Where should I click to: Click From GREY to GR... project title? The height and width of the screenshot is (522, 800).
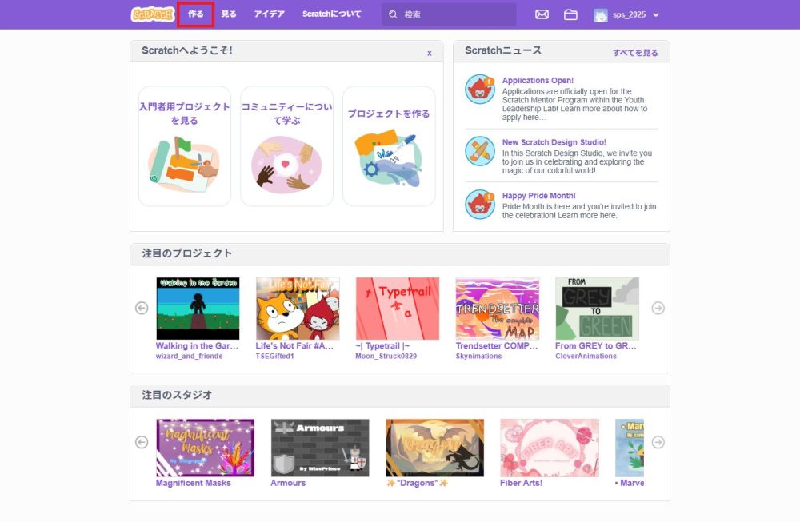(x=596, y=345)
